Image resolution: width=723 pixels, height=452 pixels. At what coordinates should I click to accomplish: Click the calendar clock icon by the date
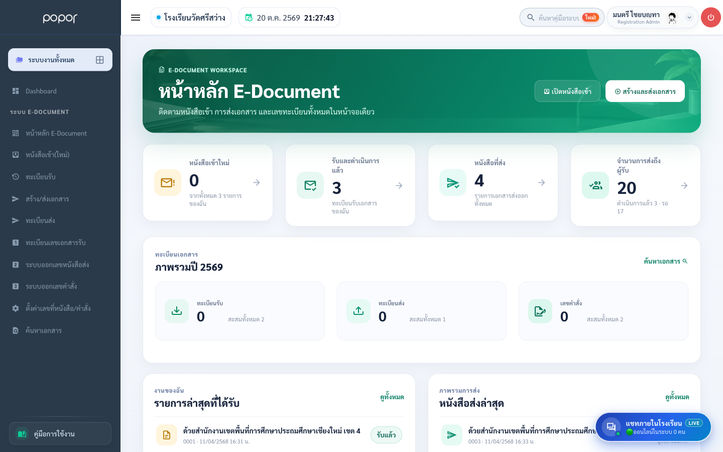(249, 18)
